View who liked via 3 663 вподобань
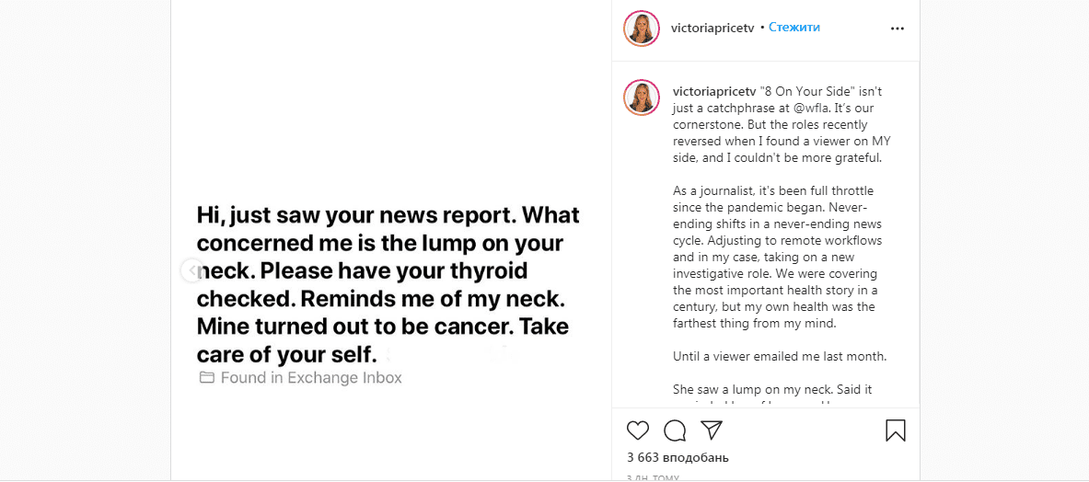Screen dimensions: 1089x482 tap(678, 457)
